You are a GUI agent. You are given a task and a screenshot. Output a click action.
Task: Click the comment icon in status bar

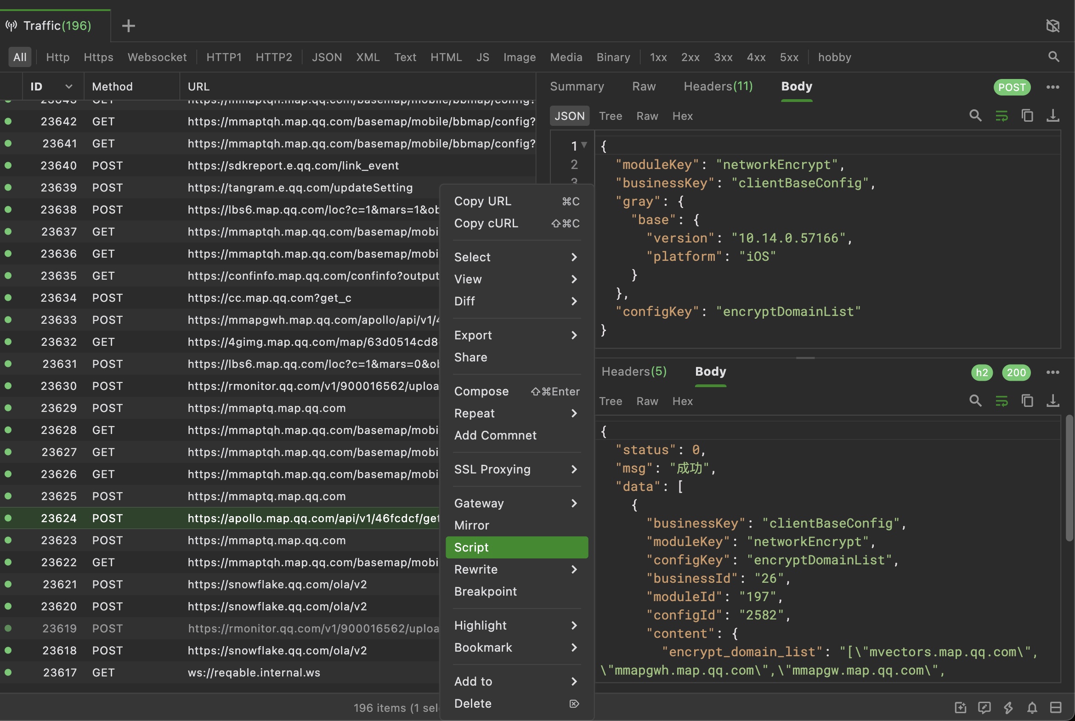(984, 707)
